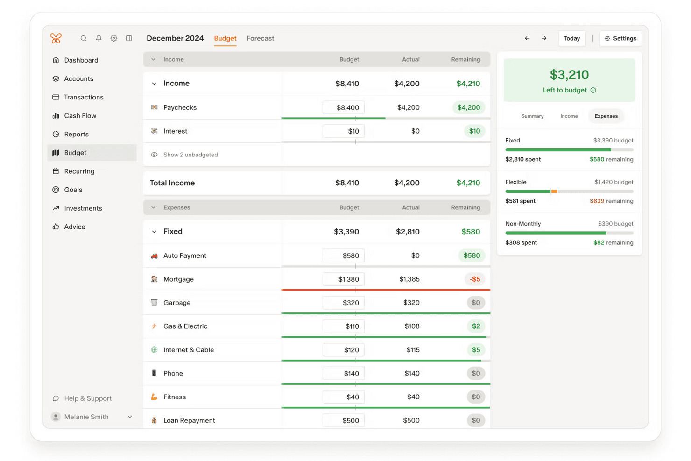The height and width of the screenshot is (461, 691).
Task: Collapse the Expenses header section chevron
Action: pos(154,207)
